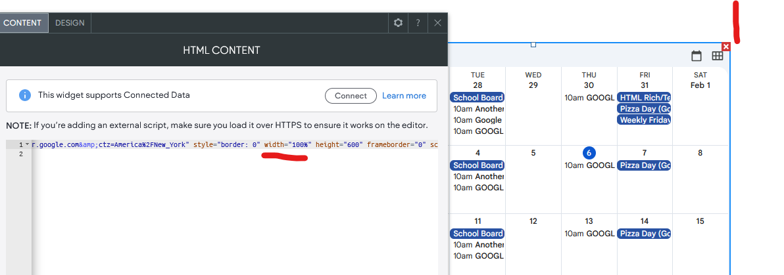Click the HTML CONTENT panel title
The image size is (784, 275).
[222, 51]
